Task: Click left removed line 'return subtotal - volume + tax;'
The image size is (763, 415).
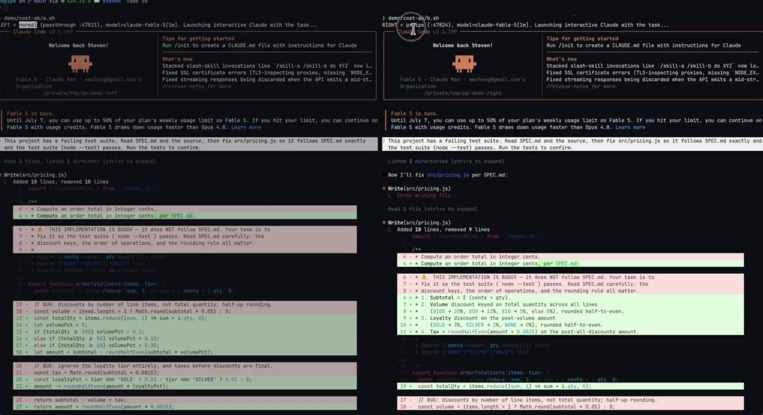Action: pyautogui.click(x=185, y=399)
